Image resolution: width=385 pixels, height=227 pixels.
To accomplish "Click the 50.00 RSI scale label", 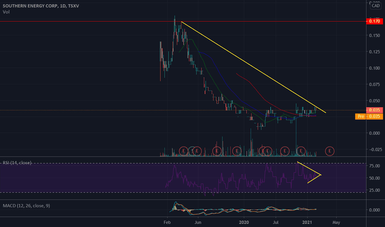I will [374, 178].
